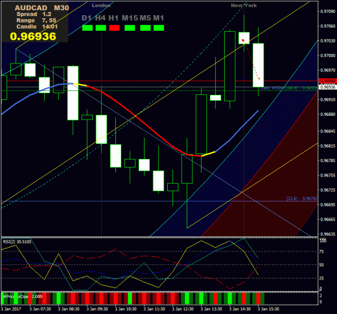Viewport: 337px width, 314px height.
Task: Click the 3 Jan 09:30 time label
Action: click(x=97, y=309)
